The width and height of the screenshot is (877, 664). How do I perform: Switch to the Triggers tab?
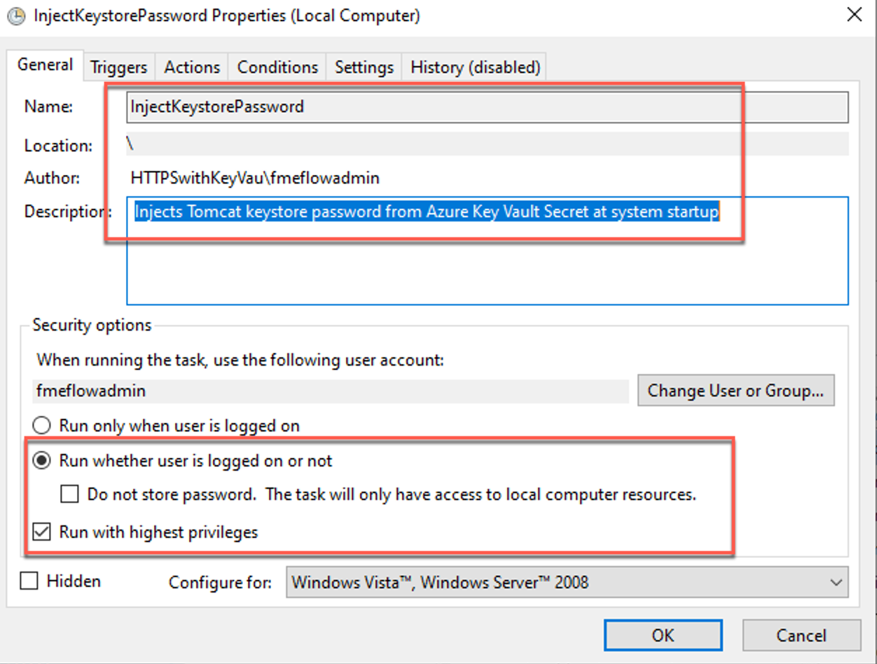click(119, 67)
